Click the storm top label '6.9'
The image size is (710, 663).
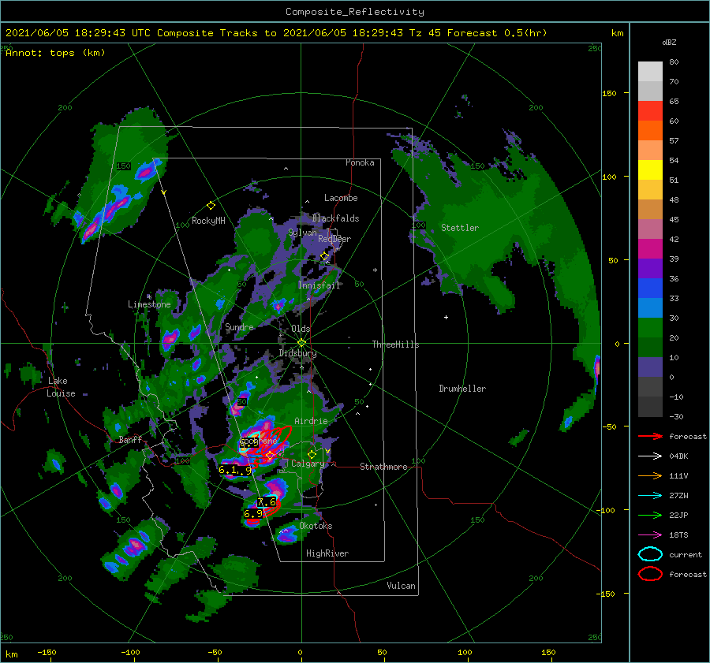252,514
